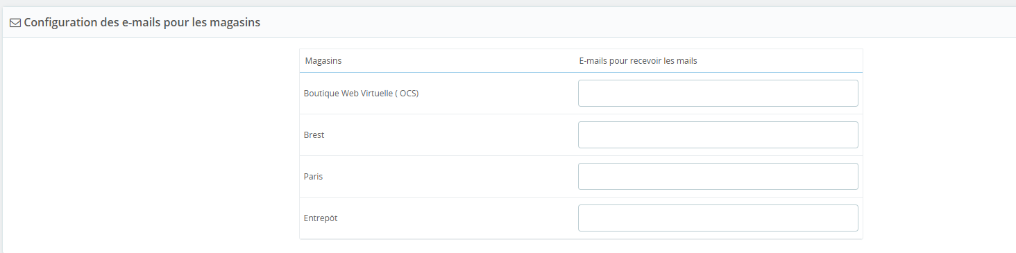Viewport: 1016px width, 253px height.
Task: Select the 'Paris' store name text
Action: pos(313,177)
